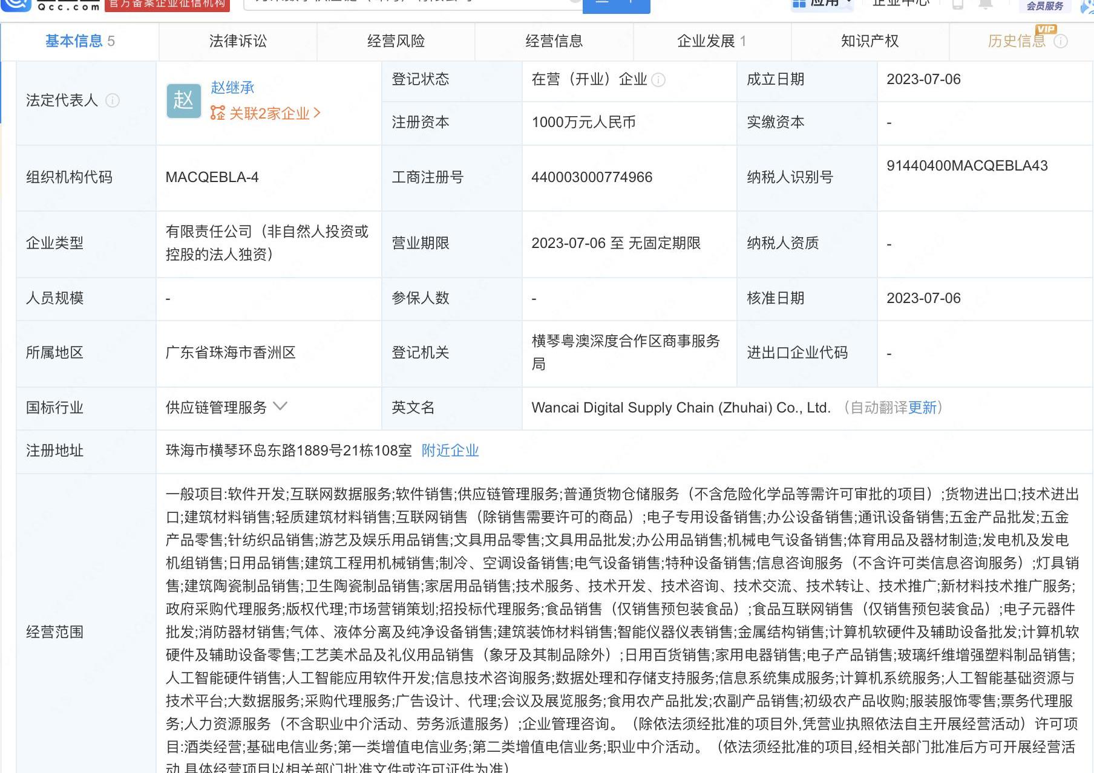Click the info icon on 历史信息 tab

(x=1061, y=41)
